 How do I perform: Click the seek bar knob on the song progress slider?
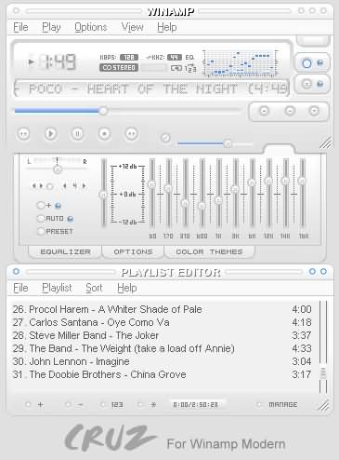[x=103, y=111]
